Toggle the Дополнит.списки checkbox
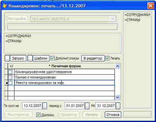Screen dimensions: 156x122 53,58
